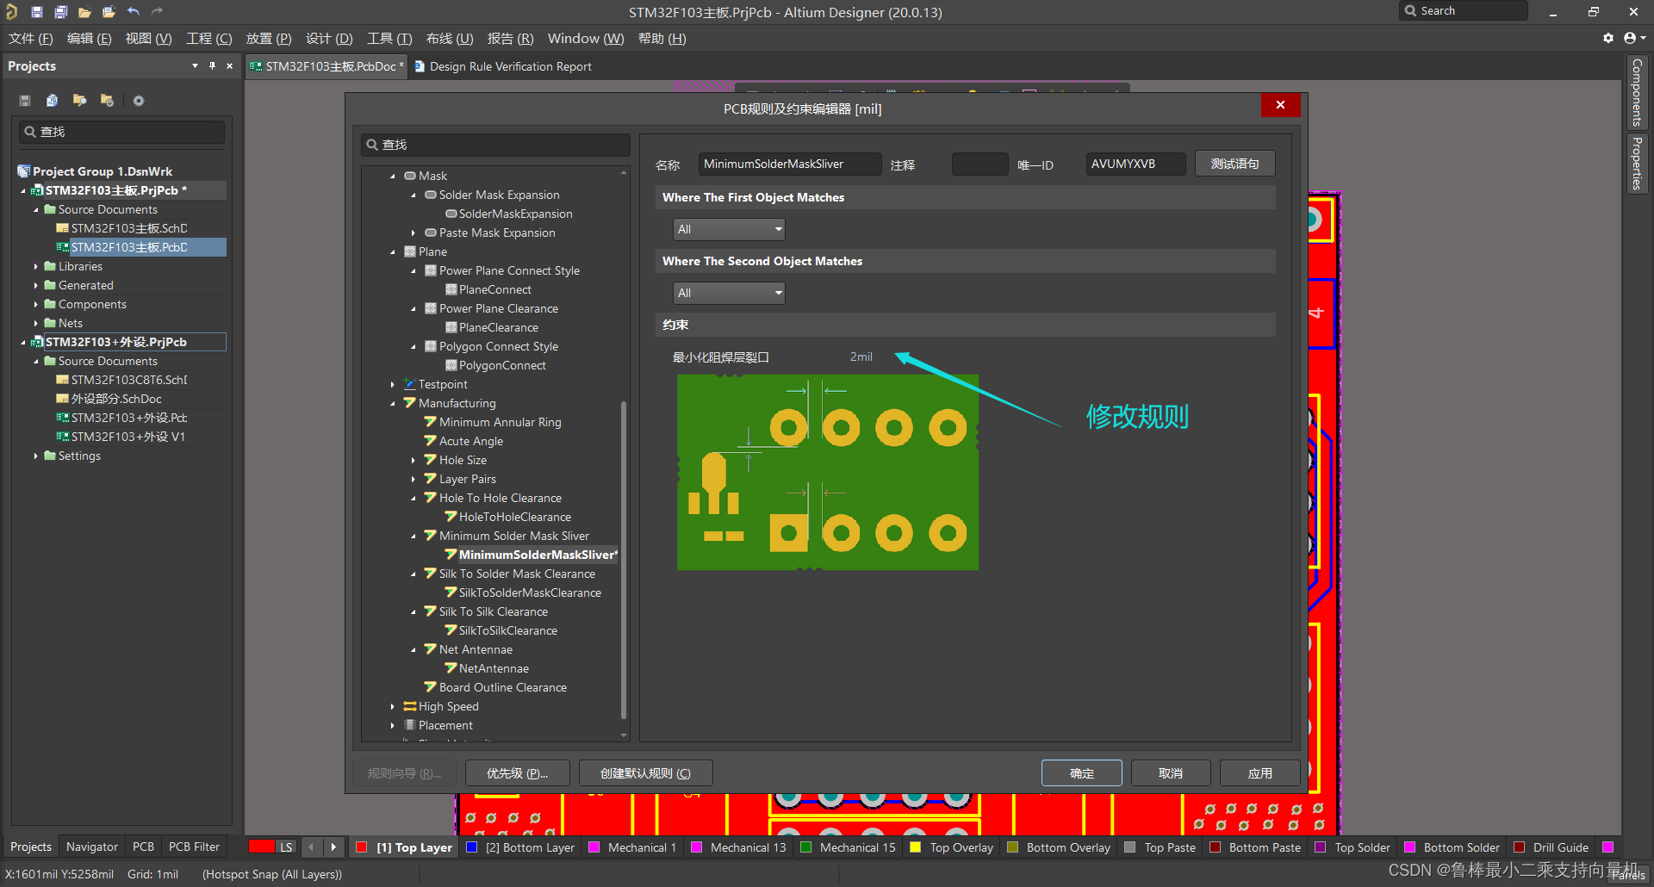Expand the Paste Mask Expansion node
The width and height of the screenshot is (1654, 887).
(413, 233)
